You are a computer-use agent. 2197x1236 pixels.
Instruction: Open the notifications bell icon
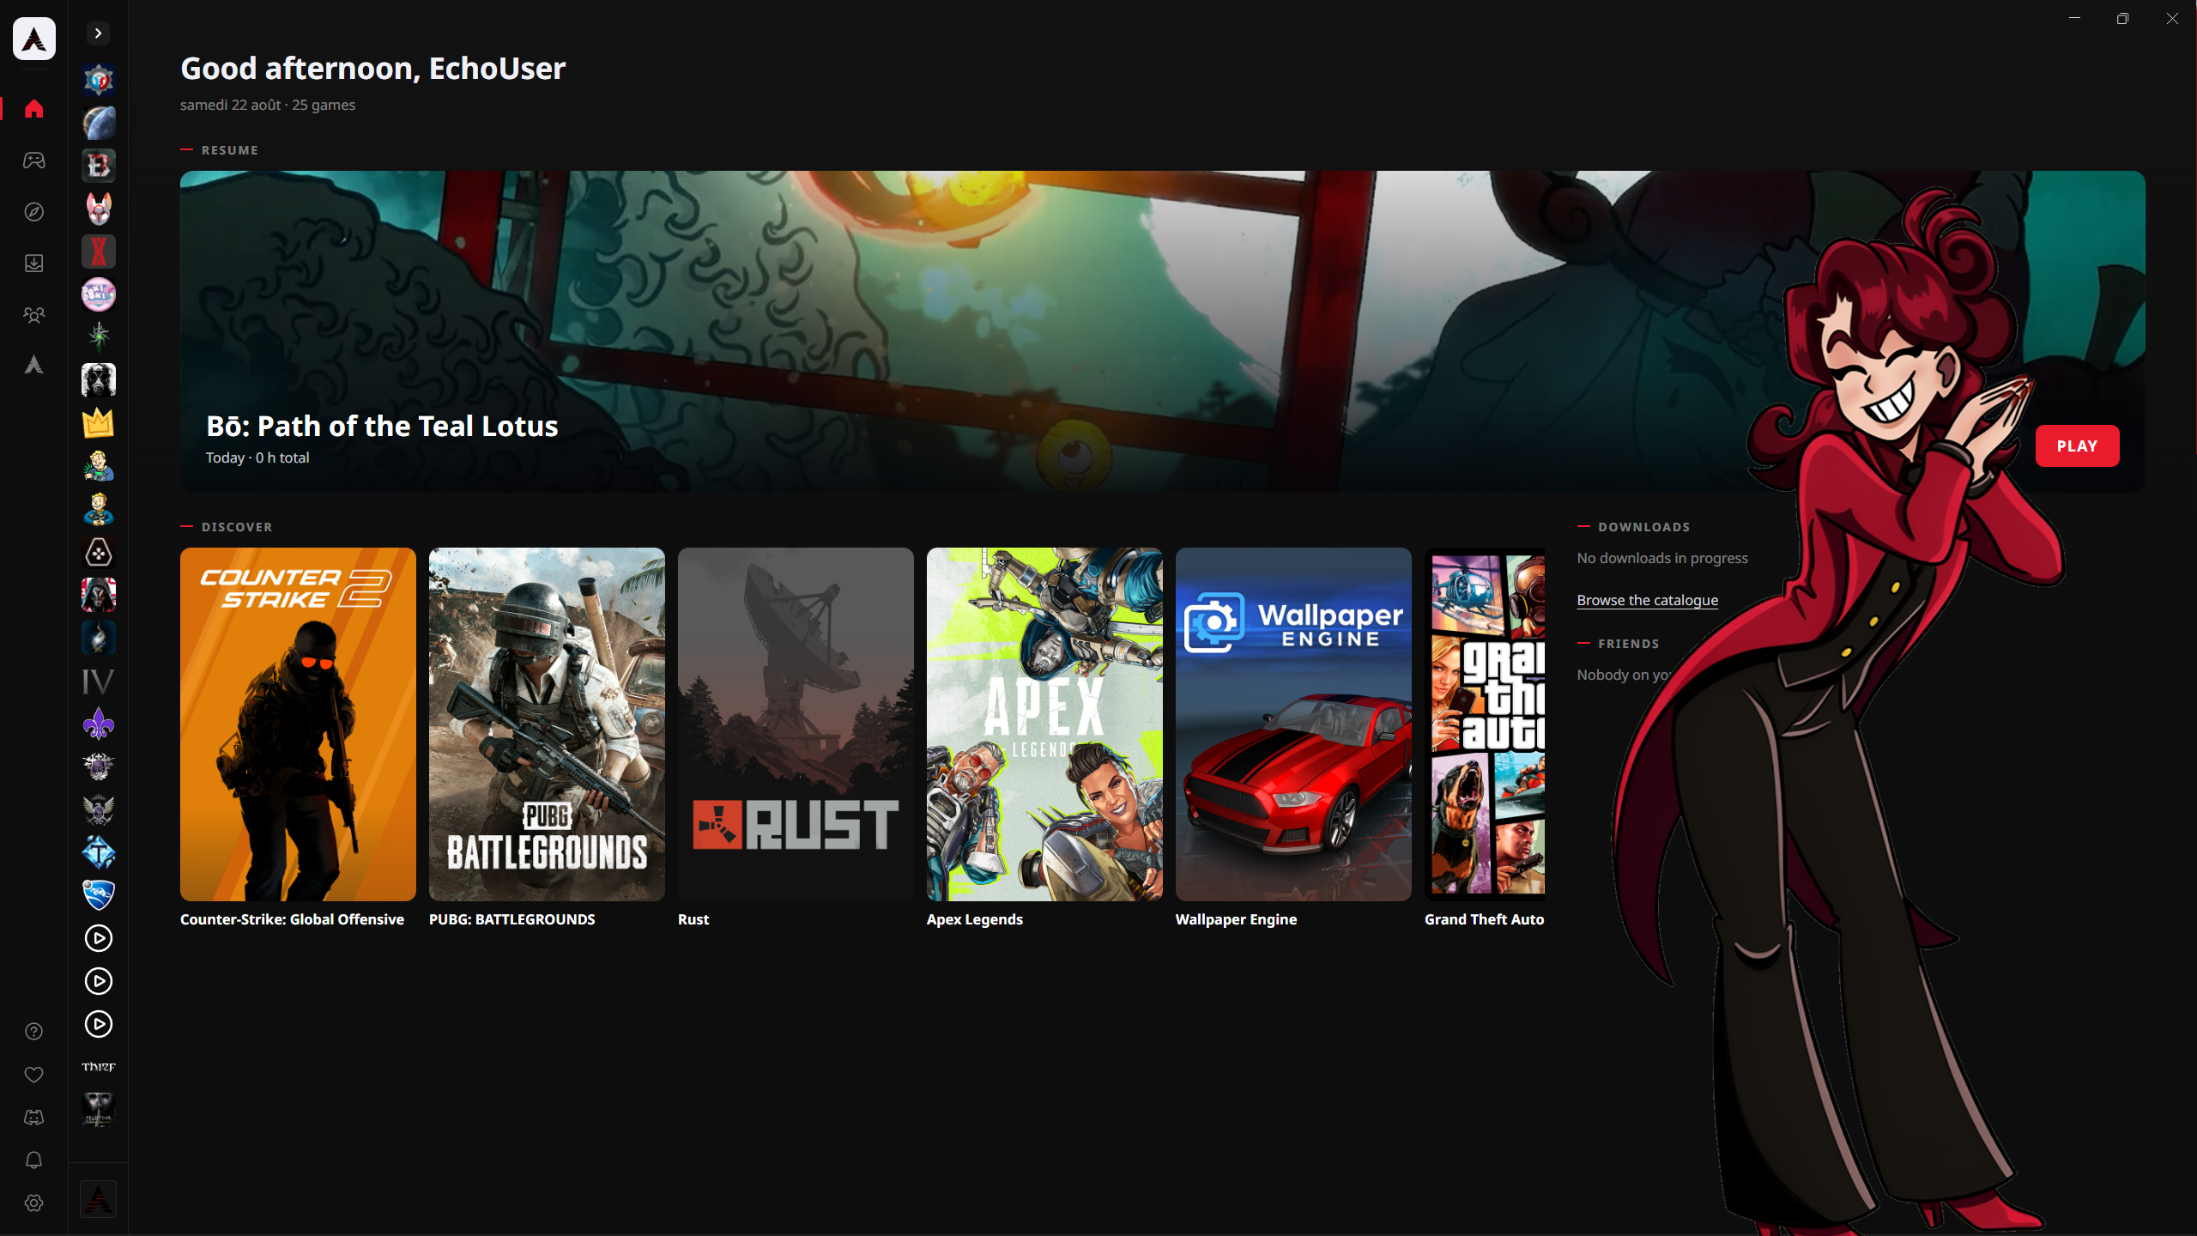click(34, 1160)
